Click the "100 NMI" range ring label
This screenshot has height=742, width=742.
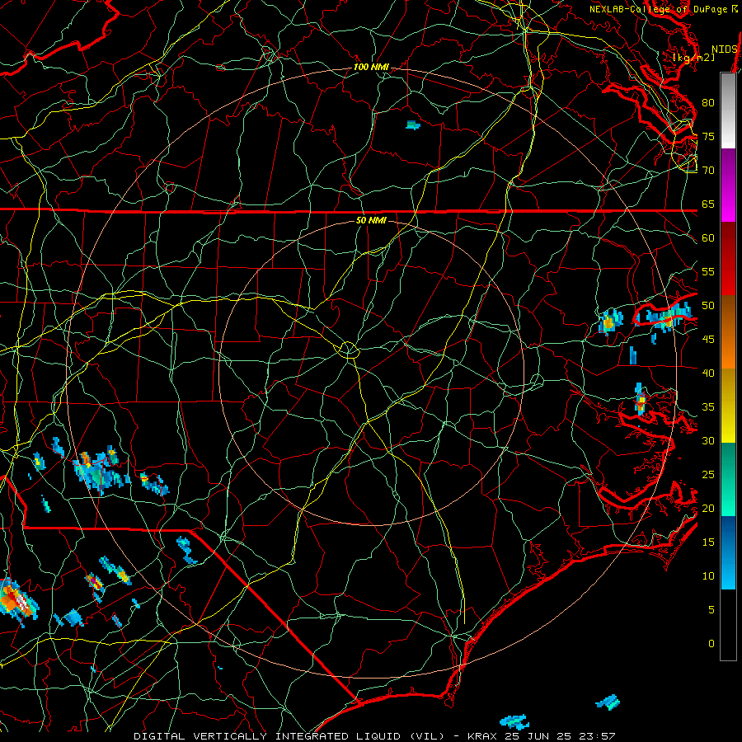[x=371, y=67]
